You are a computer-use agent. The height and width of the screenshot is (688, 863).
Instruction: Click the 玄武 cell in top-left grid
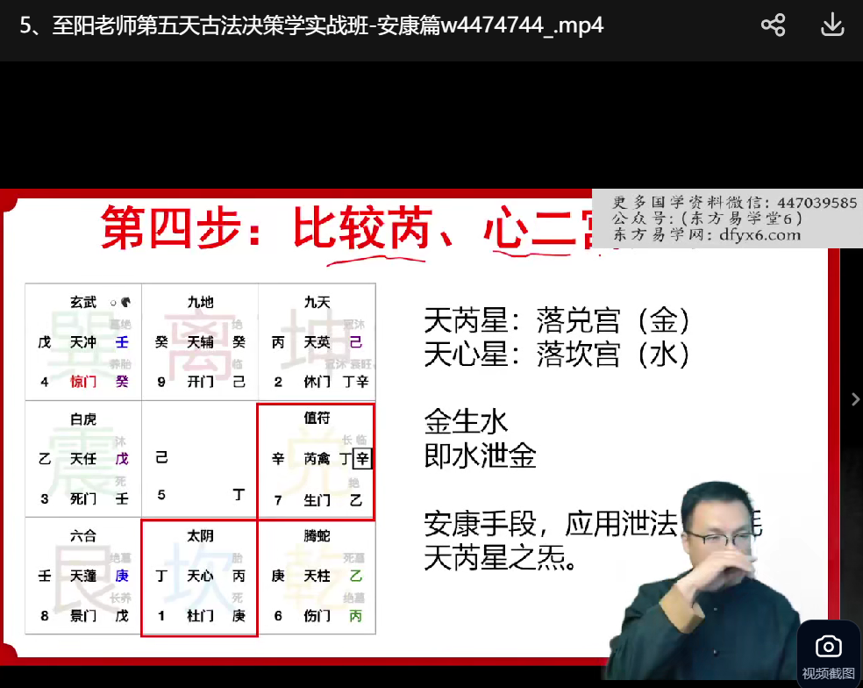coord(83,342)
